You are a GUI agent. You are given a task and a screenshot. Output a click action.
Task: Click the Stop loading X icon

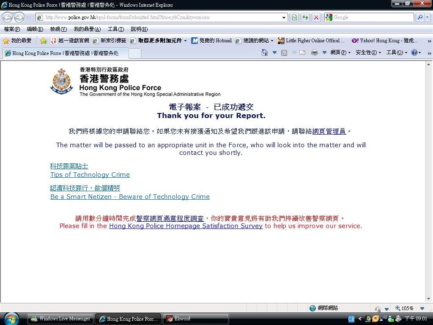pyautogui.click(x=316, y=17)
